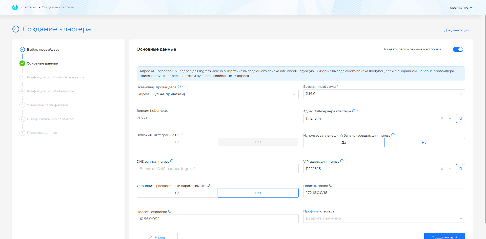The image size is (486, 239).
Task: Click the DNS-запись Ingress input field
Action: [x=217, y=169]
